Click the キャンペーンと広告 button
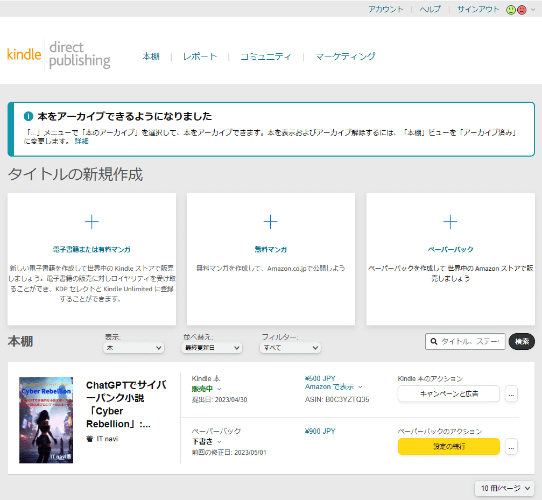 (x=449, y=394)
